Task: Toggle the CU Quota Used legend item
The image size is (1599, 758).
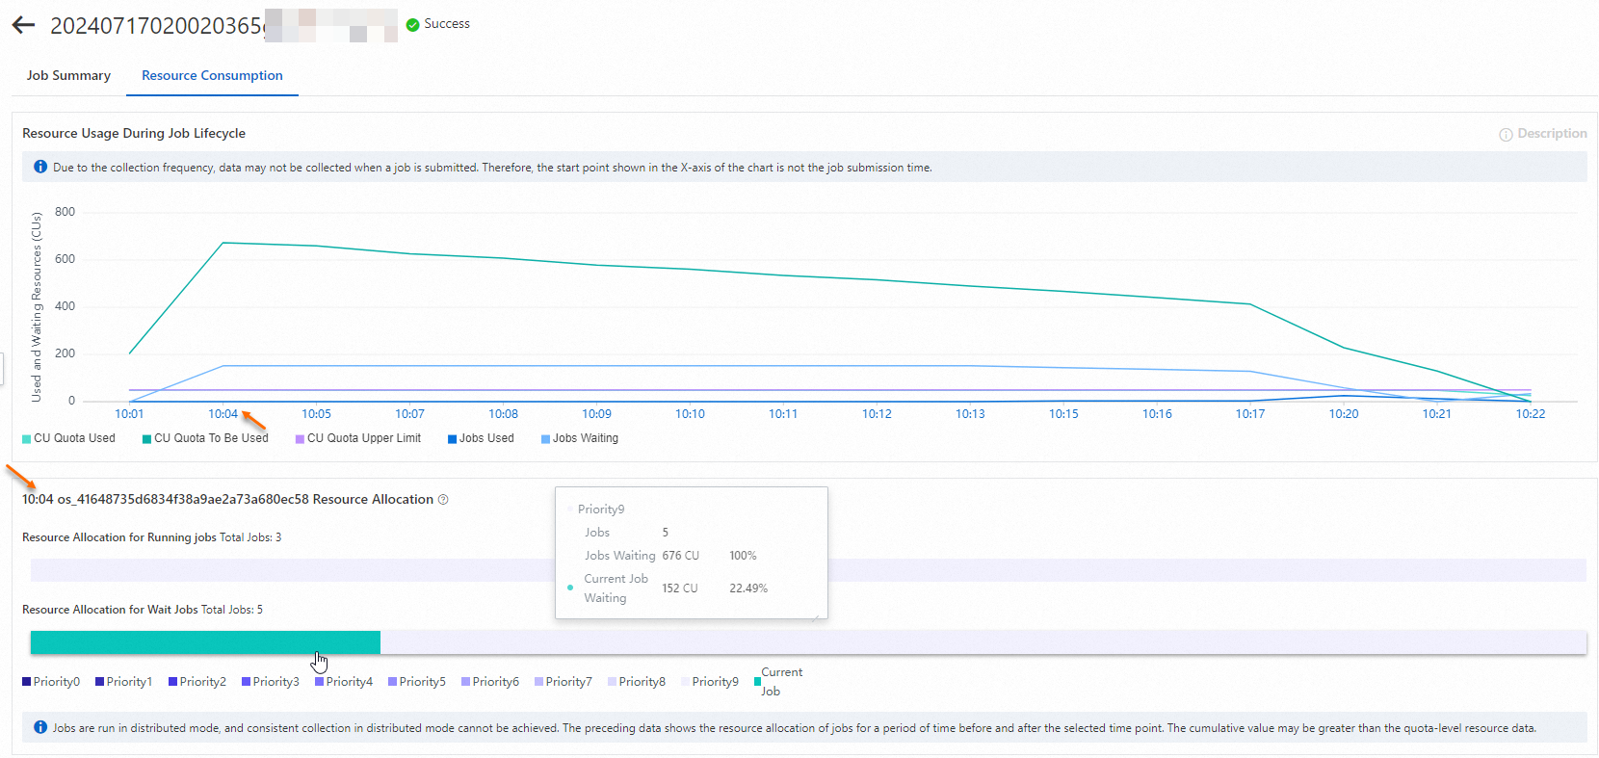Action: point(68,438)
